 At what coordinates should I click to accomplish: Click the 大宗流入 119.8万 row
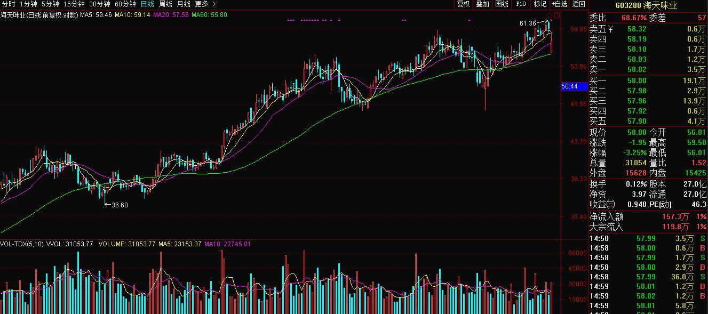(x=648, y=227)
